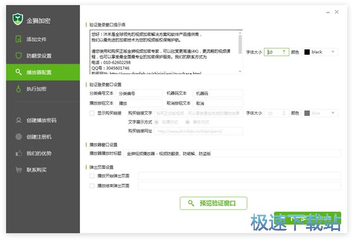This screenshot has width=353, height=240.
Task: Click the gray blue color swatch
Action: 307,113
